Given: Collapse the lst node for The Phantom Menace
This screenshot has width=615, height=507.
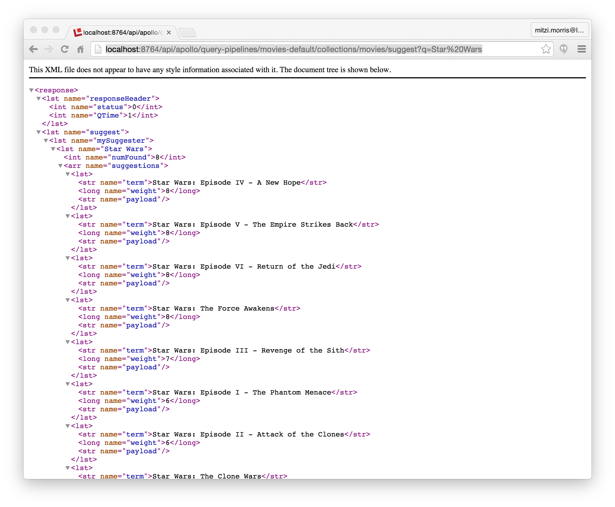Looking at the screenshot, I should coord(68,384).
